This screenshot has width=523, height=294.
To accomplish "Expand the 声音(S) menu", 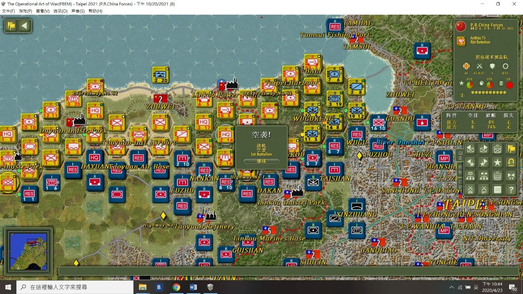I will pos(78,11).
